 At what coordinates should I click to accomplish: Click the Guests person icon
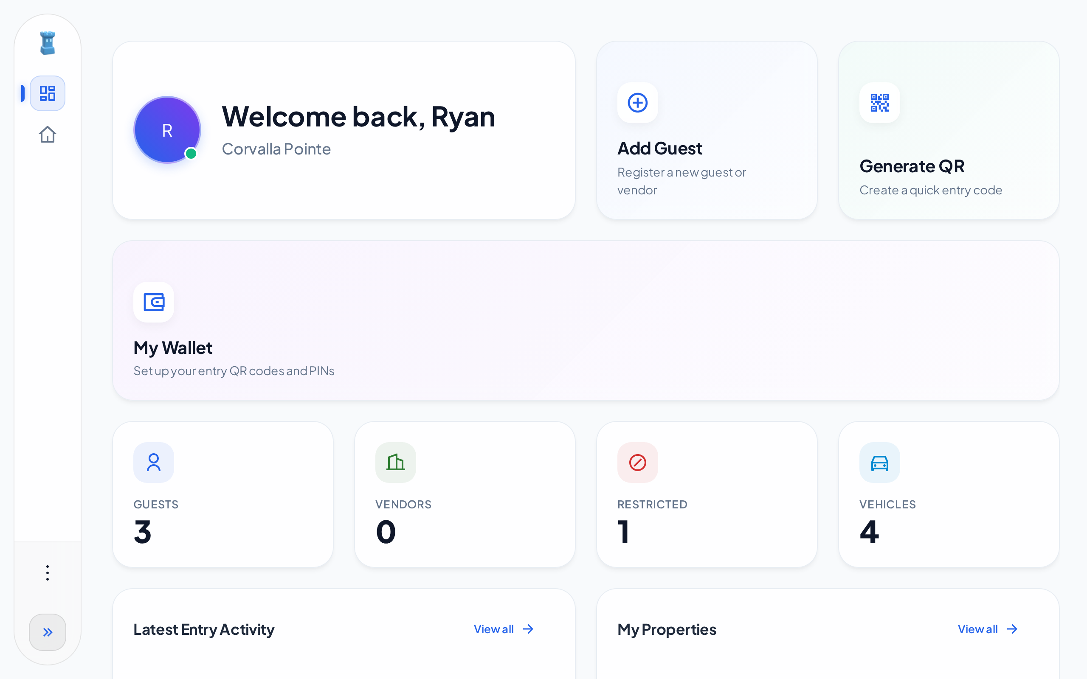[154, 462]
